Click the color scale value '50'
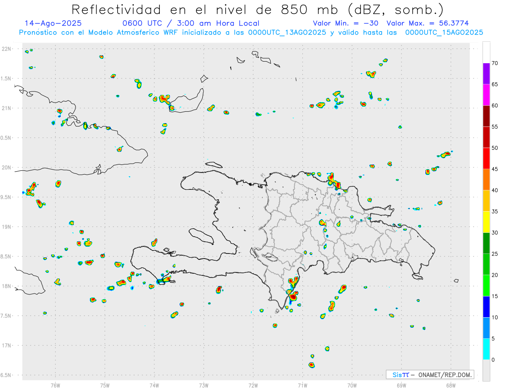The width and height of the screenshot is (506, 391). [x=495, y=148]
